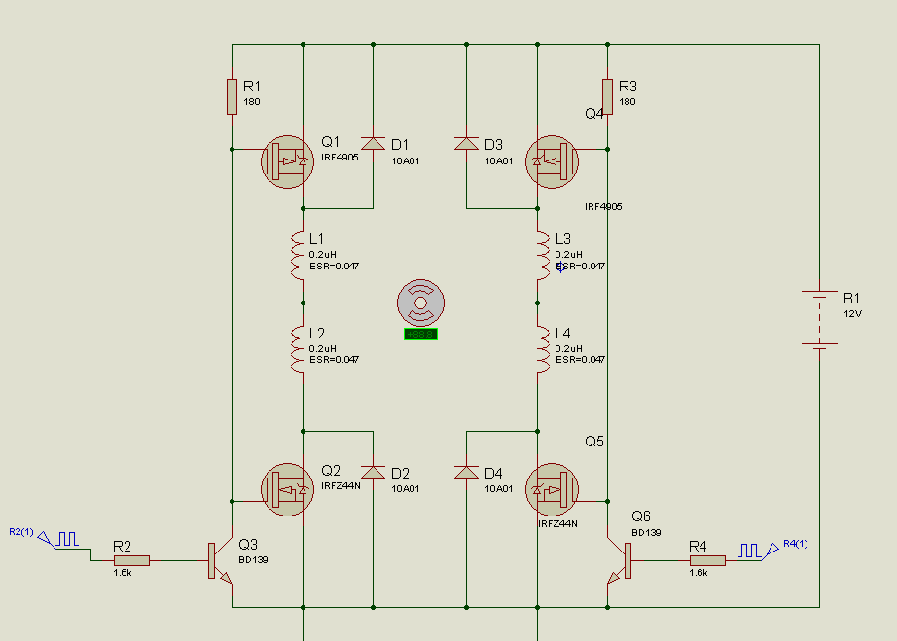Select the DC motor in the center
Viewport: 897px width, 641px height.
tap(420, 303)
